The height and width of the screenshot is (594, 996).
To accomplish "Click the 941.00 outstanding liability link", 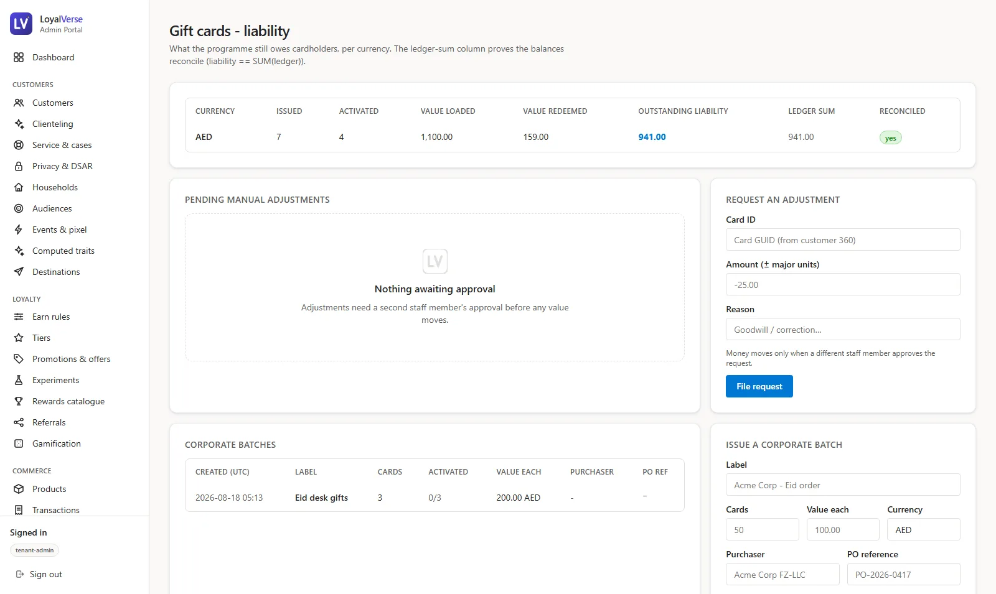I will 652,137.
